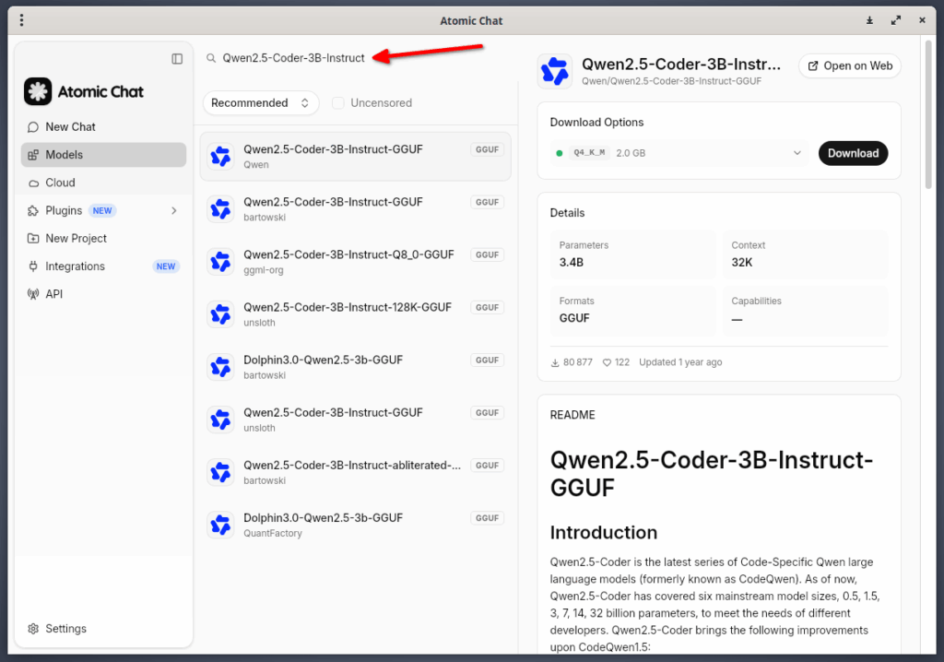
Task: Click the Qwen logo of abliterated model row
Action: pyautogui.click(x=220, y=472)
